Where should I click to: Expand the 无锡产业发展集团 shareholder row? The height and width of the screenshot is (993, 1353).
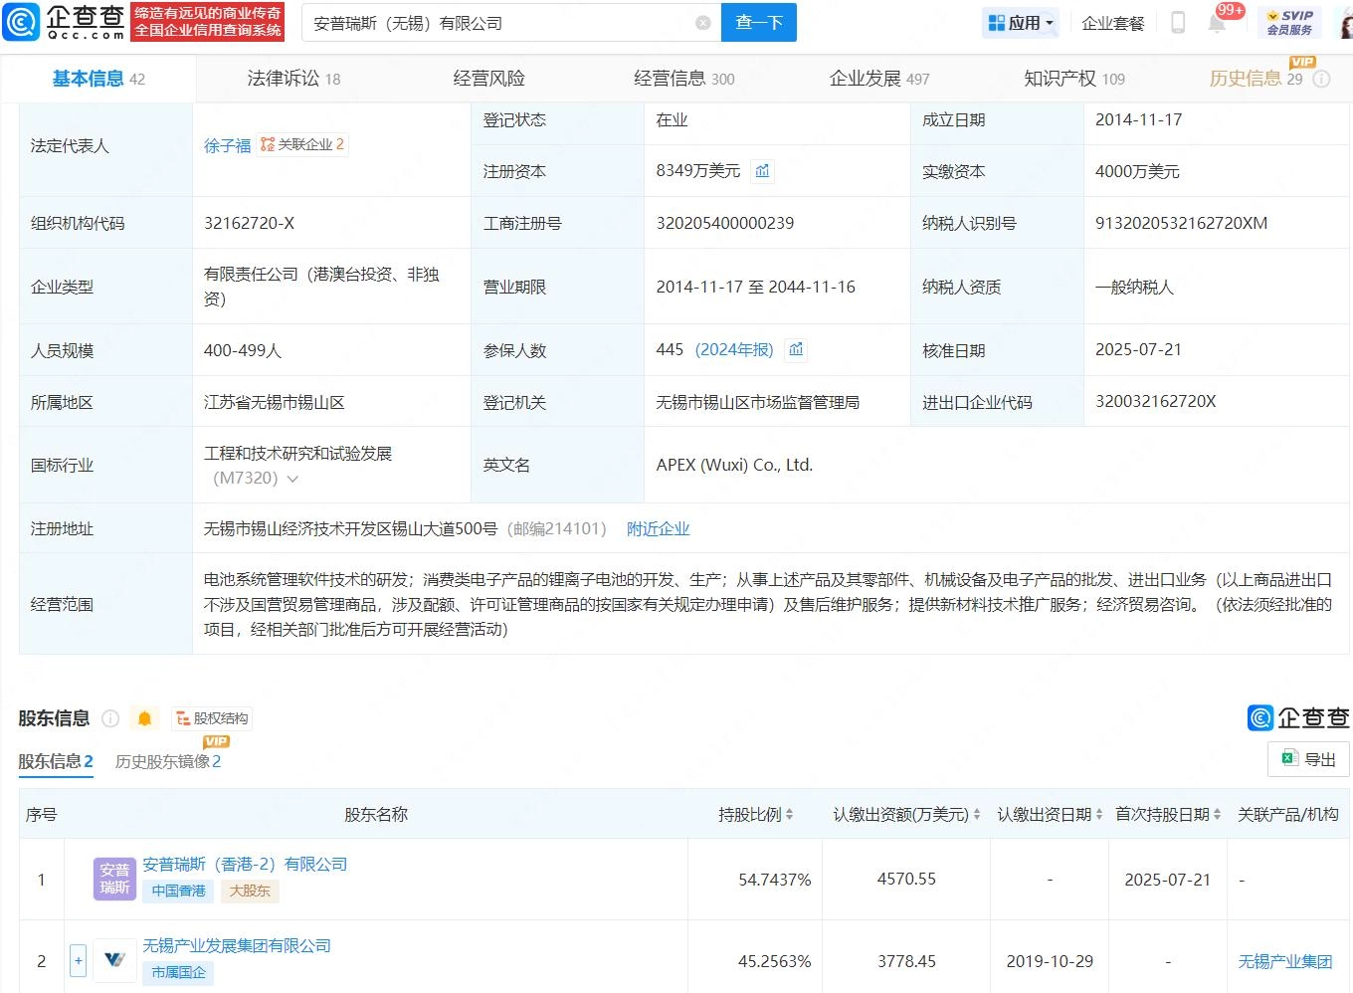coord(78,959)
